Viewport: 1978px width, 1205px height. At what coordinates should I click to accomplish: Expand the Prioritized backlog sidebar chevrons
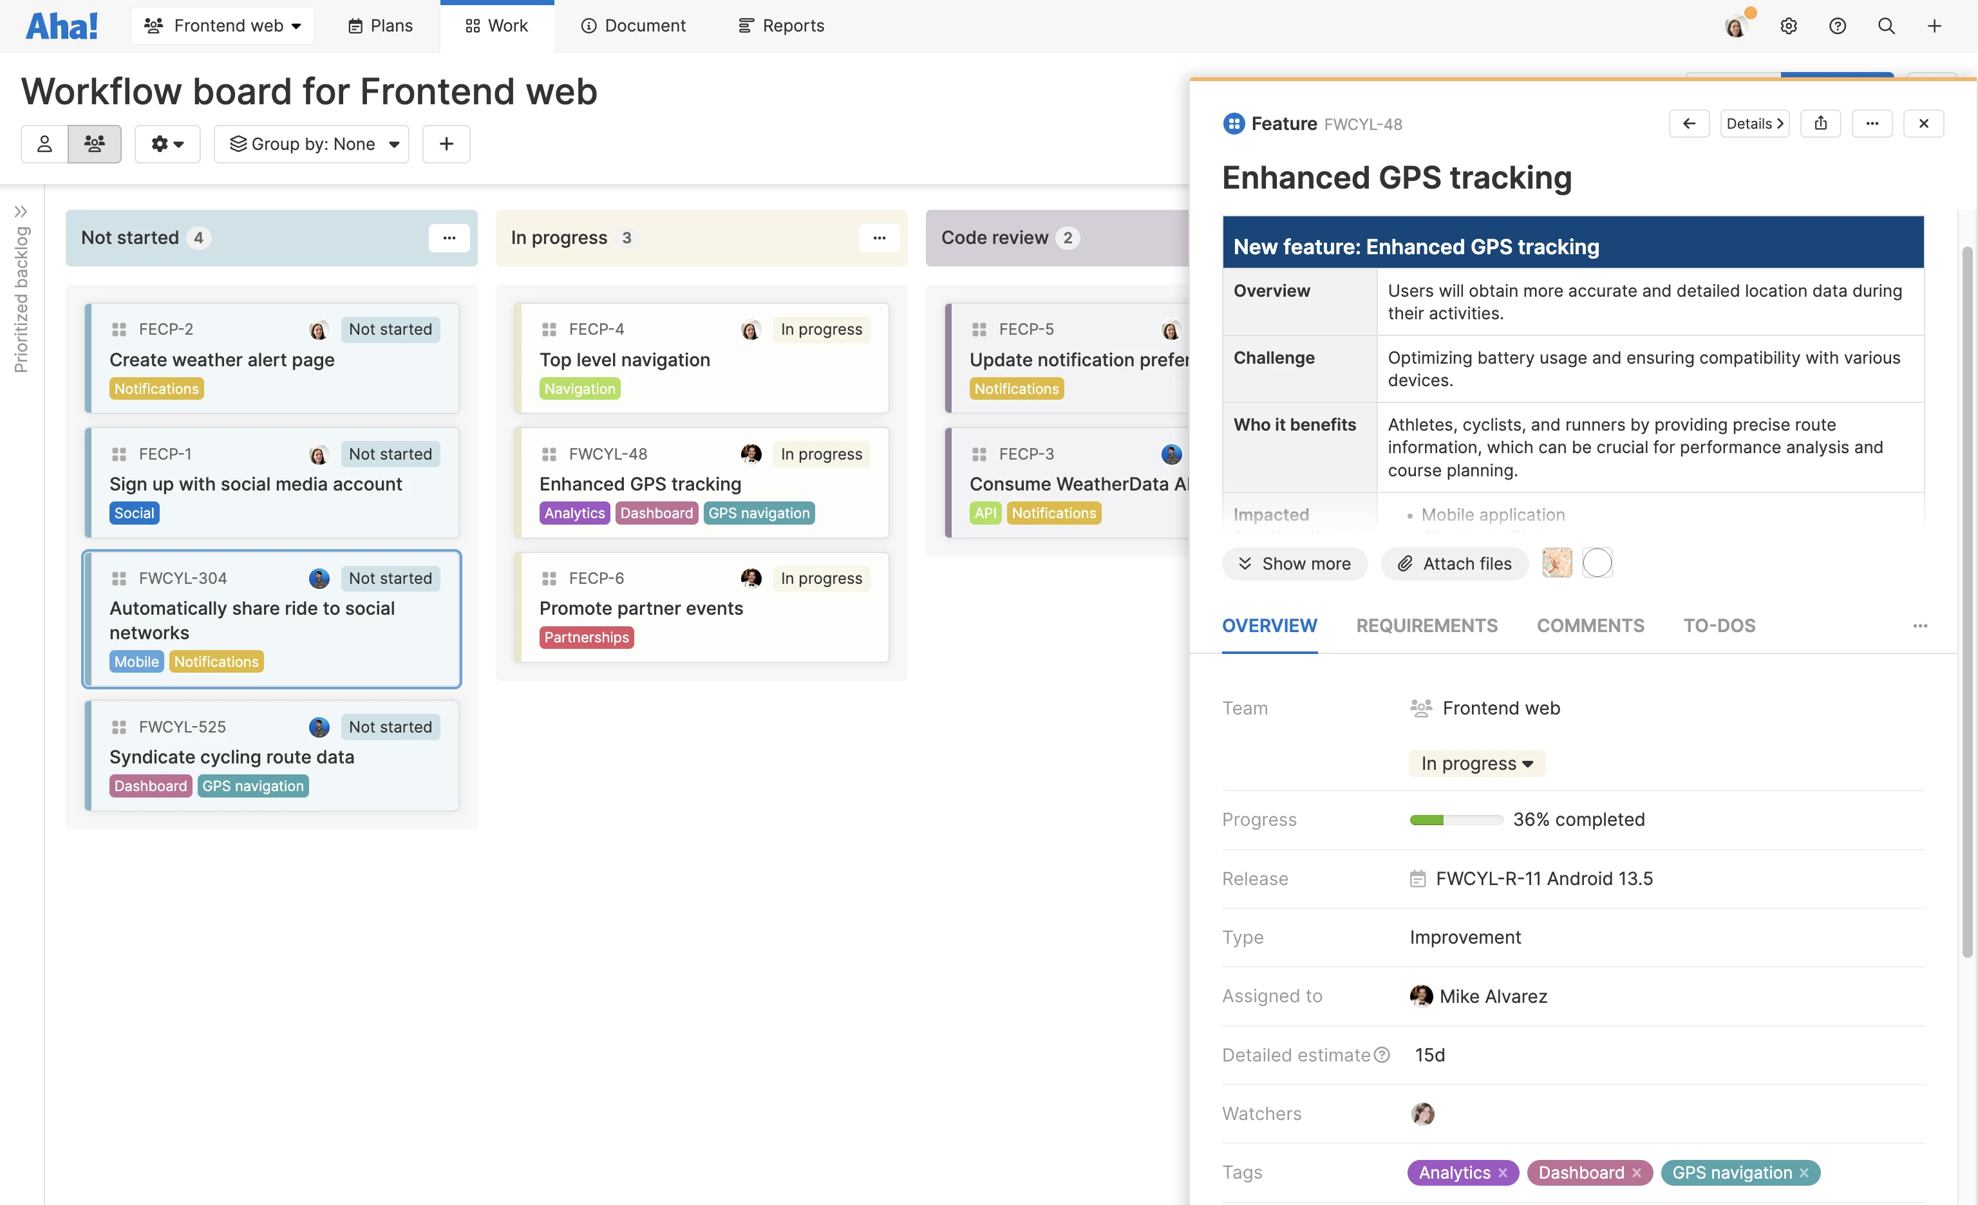pyautogui.click(x=21, y=212)
